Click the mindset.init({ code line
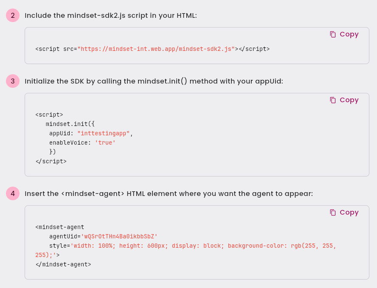This screenshot has height=288, width=377. coord(70,124)
